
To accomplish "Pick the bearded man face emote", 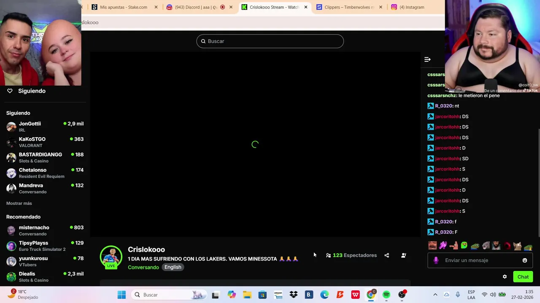I will pos(496,246).
